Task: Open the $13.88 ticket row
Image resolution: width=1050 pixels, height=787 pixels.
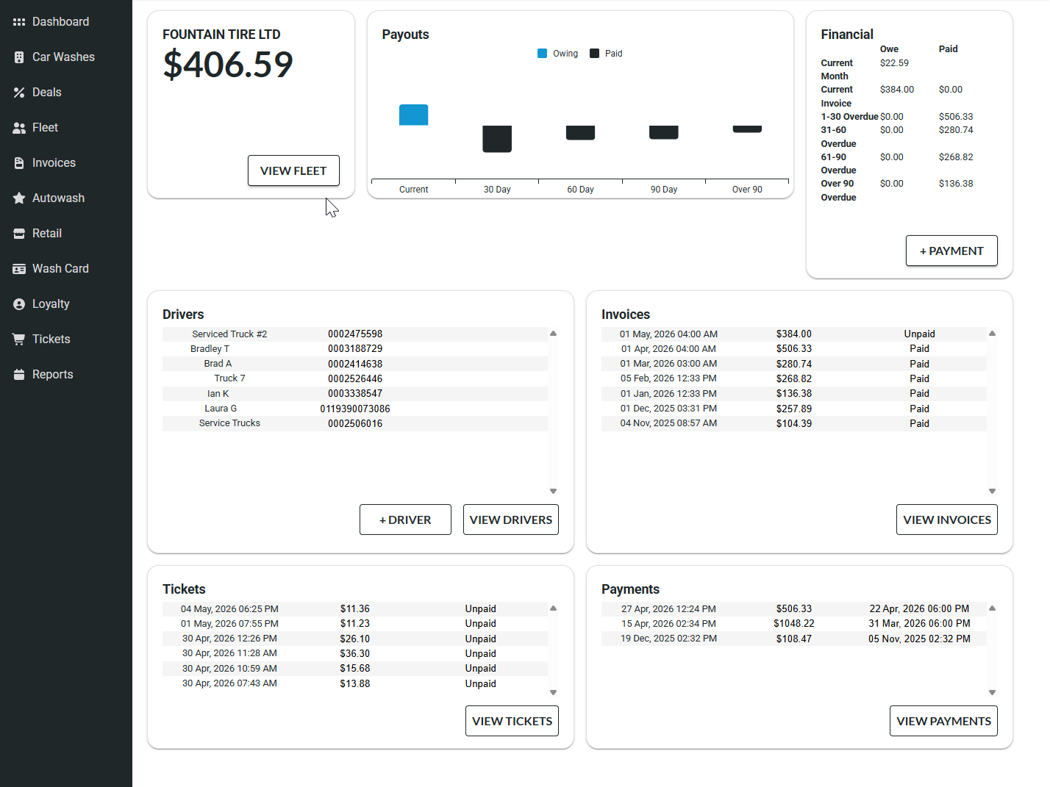Action: coord(355,683)
